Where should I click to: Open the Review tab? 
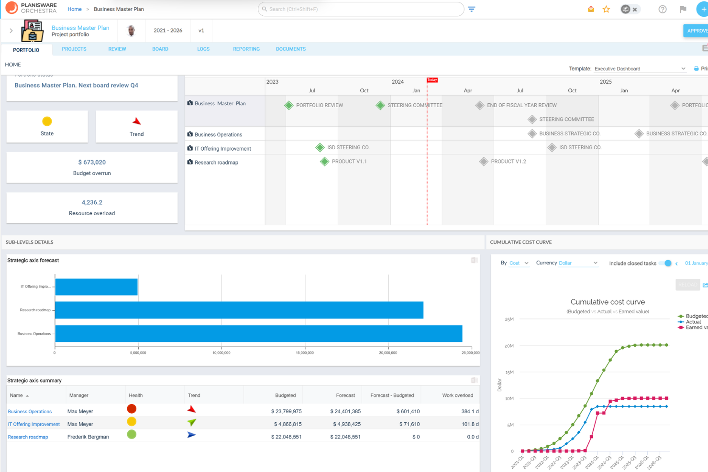tap(117, 49)
